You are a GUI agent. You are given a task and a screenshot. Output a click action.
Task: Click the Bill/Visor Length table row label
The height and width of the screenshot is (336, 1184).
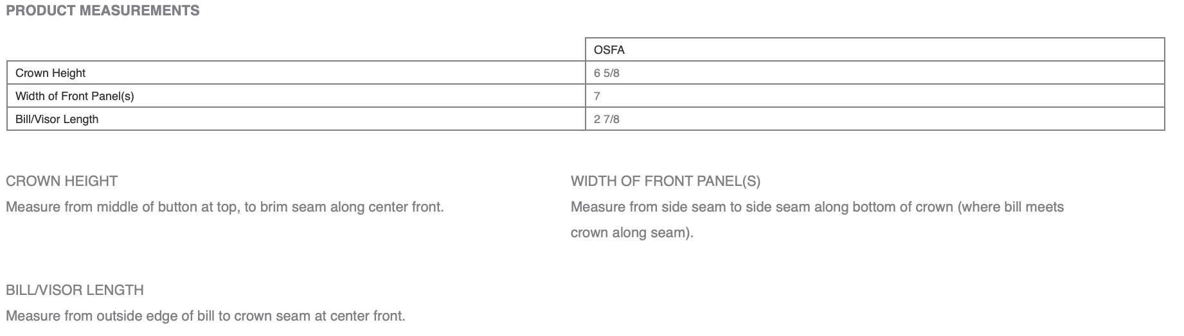point(57,119)
